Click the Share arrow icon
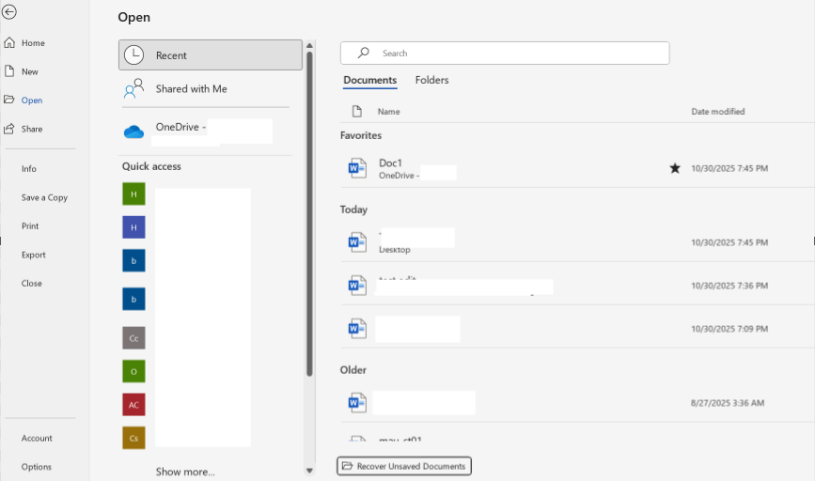815x481 pixels. click(9, 129)
